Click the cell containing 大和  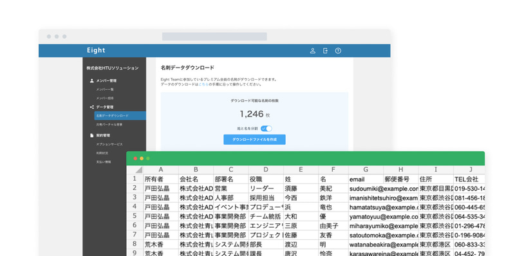point(301,217)
